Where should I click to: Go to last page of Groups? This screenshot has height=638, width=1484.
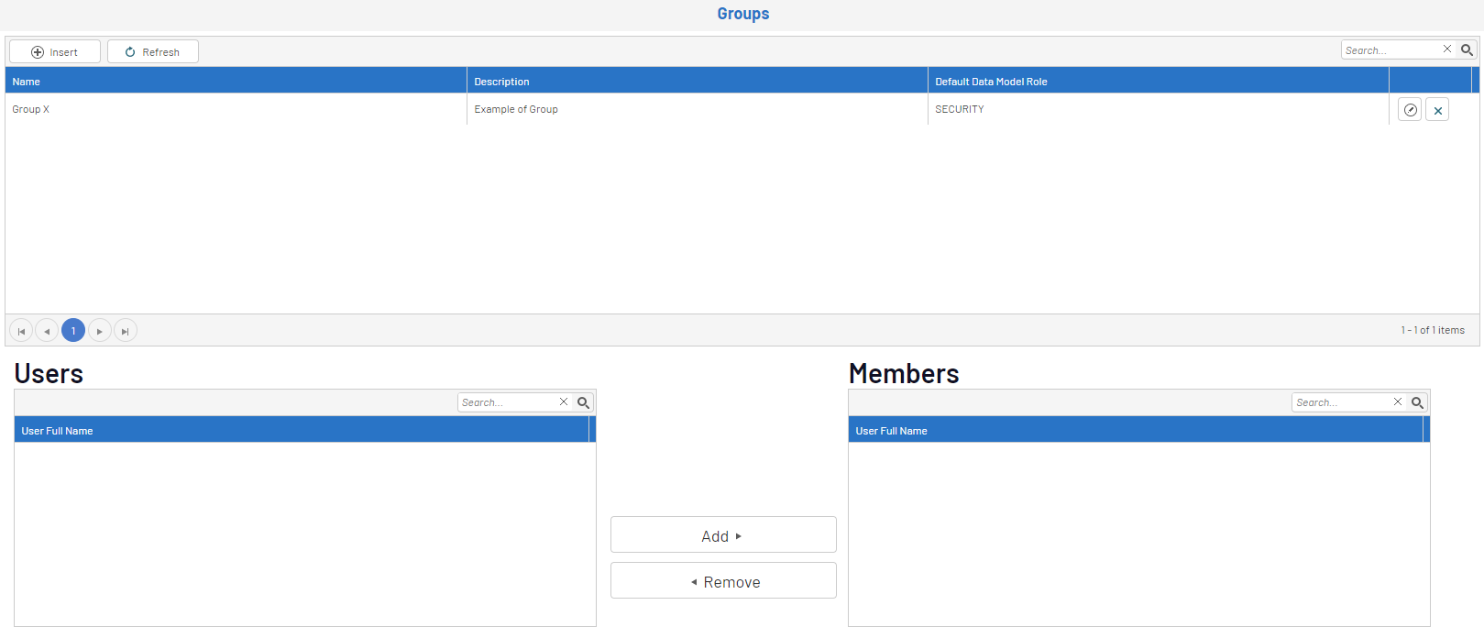(126, 330)
